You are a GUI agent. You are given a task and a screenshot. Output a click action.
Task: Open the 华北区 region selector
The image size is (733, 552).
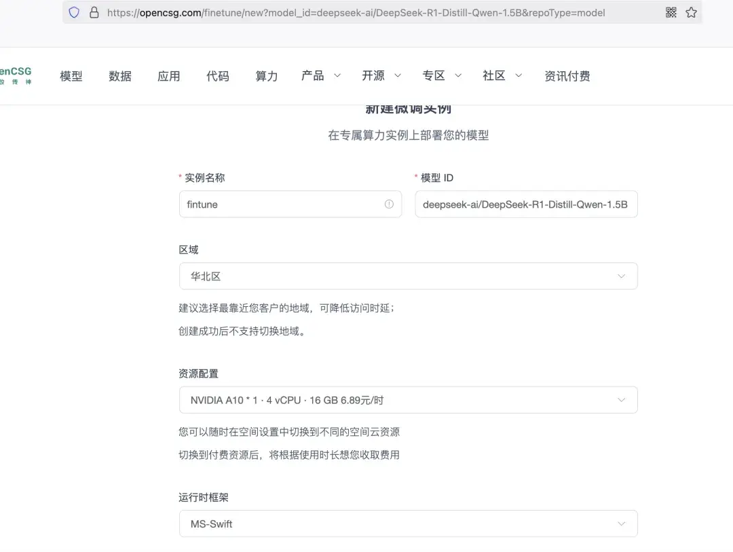coord(407,276)
